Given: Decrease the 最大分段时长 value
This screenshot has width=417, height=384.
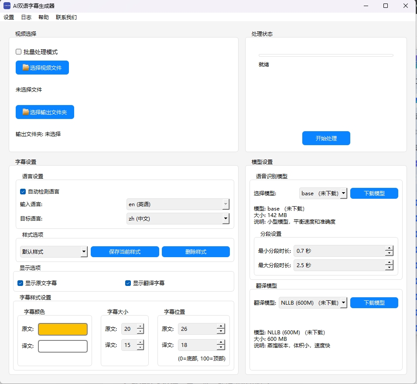Looking at the screenshot, I should 389,268.
